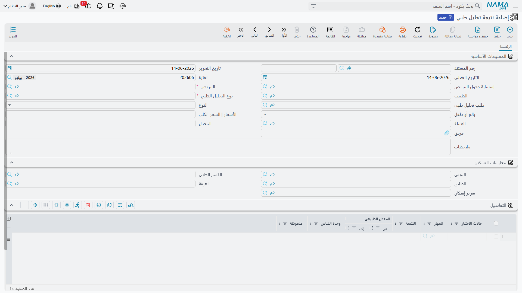This screenshot has width=522, height=293.
Task: Switch language to English
Action: pos(52,6)
